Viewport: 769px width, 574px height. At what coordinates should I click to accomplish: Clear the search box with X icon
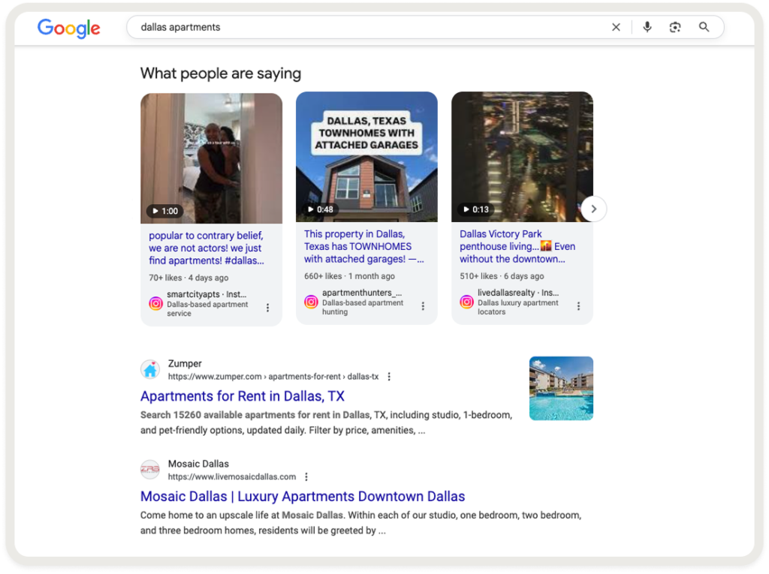click(616, 28)
